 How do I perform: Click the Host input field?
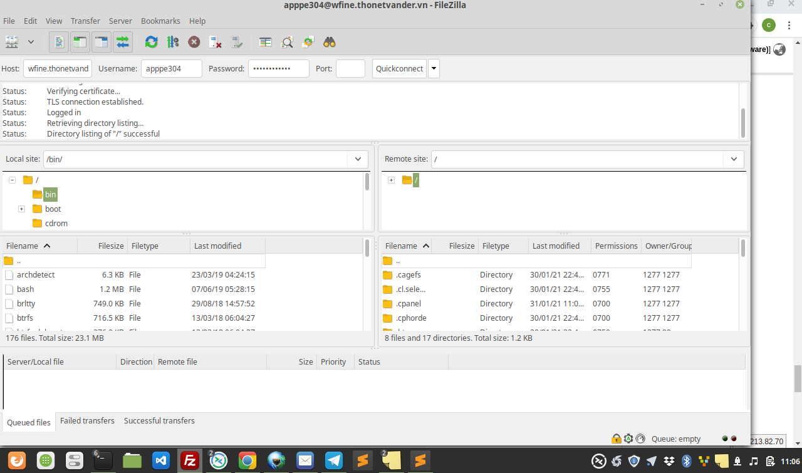[58, 68]
